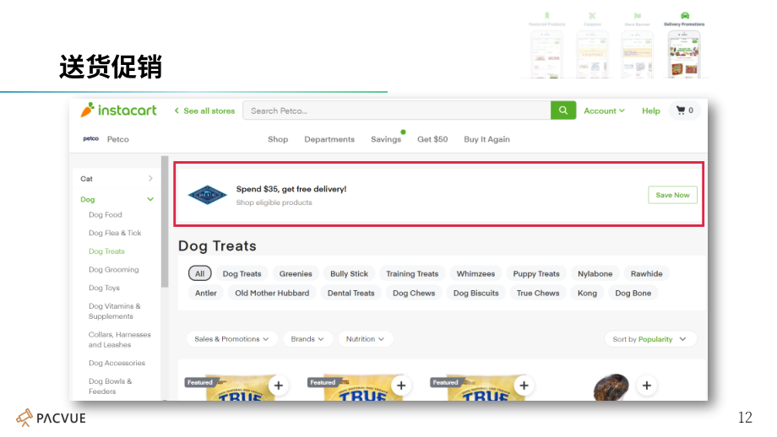This screenshot has width=777, height=437.
Task: Select the Dog Bone filter chip
Action: [633, 293]
